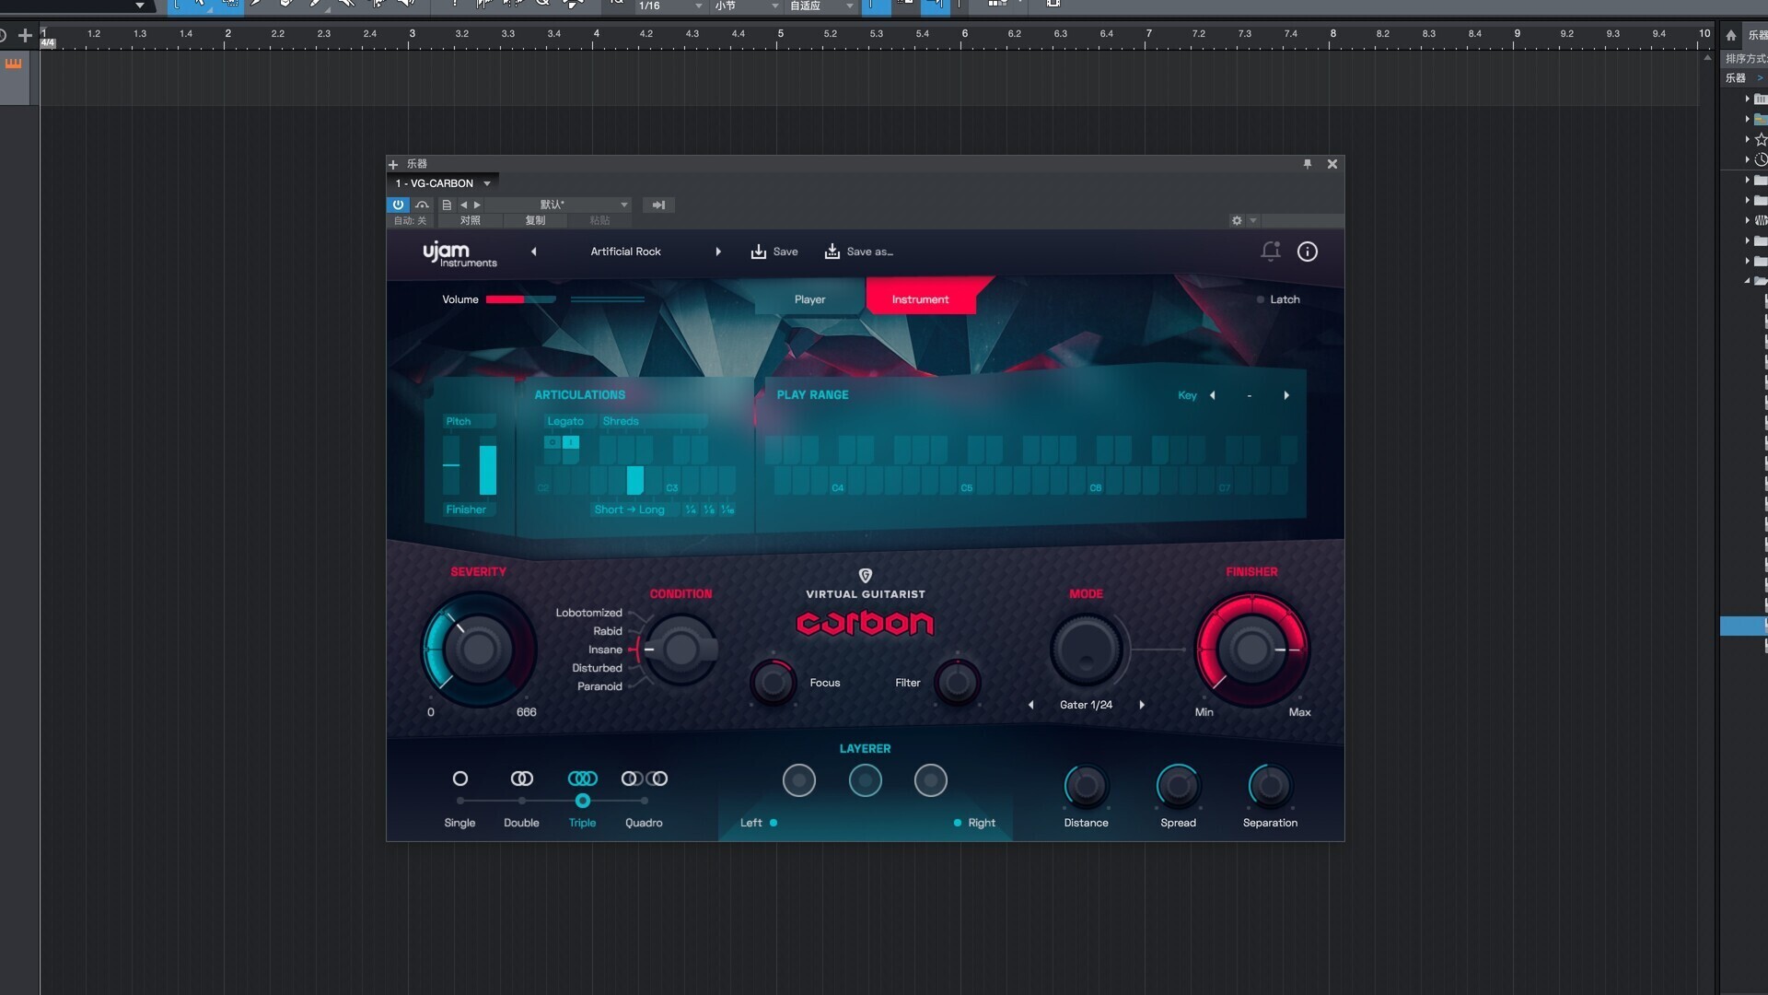The image size is (1768, 995).
Task: Select the Right layerer side
Action: tap(974, 823)
